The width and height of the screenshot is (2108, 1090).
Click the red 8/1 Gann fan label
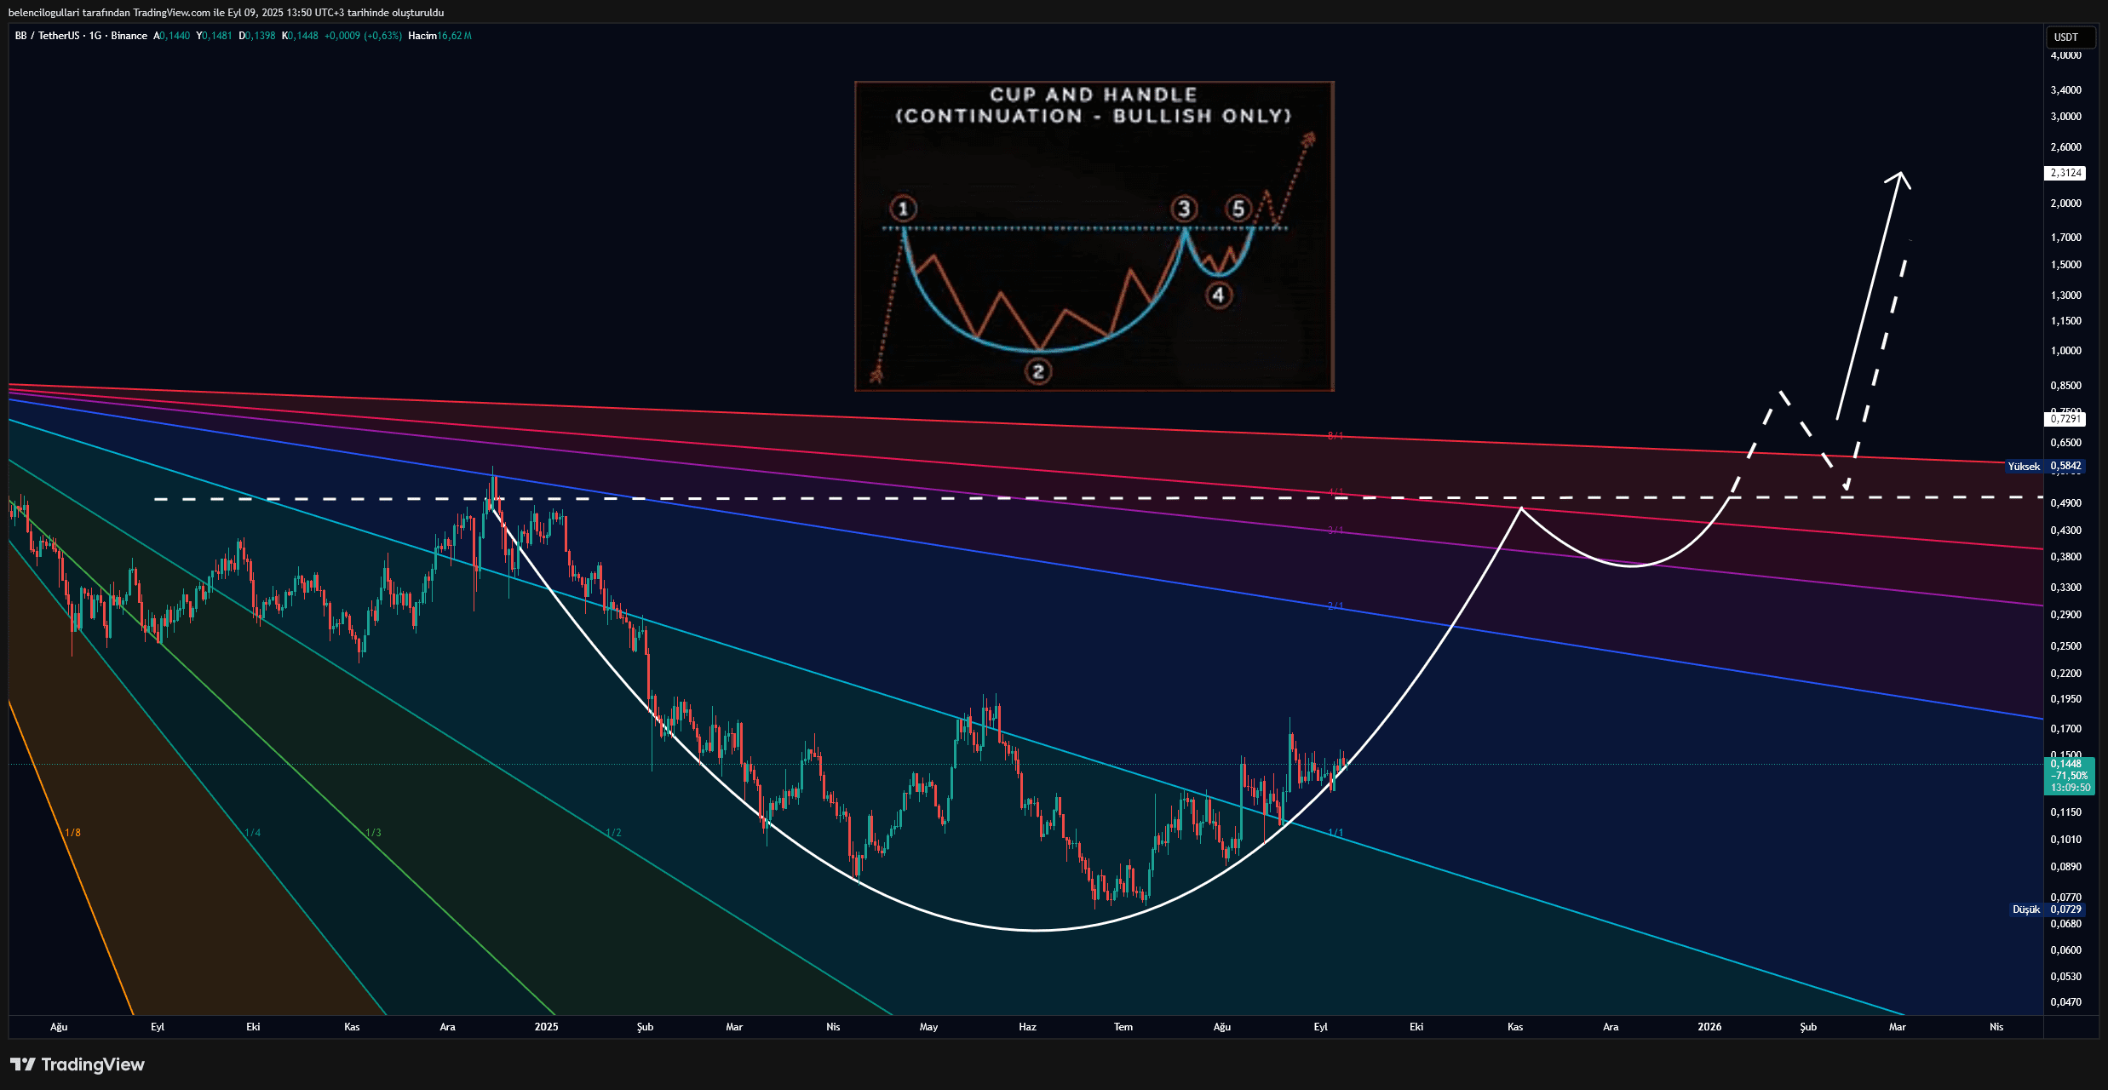pyautogui.click(x=1335, y=436)
